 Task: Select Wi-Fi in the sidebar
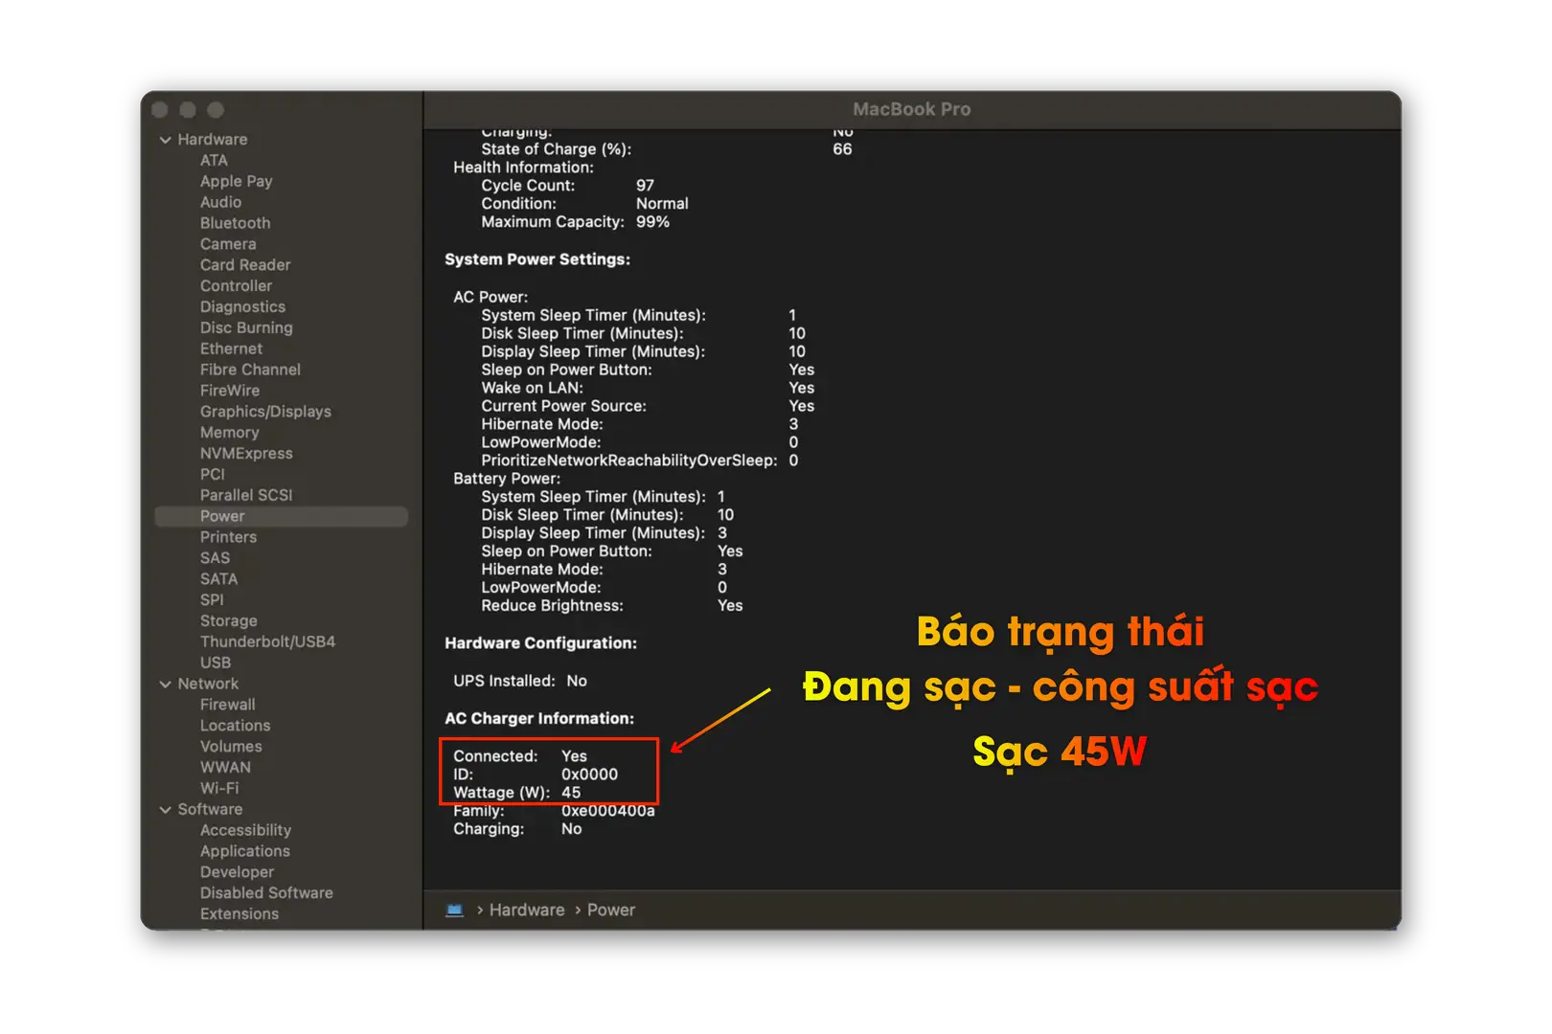pos(219,789)
